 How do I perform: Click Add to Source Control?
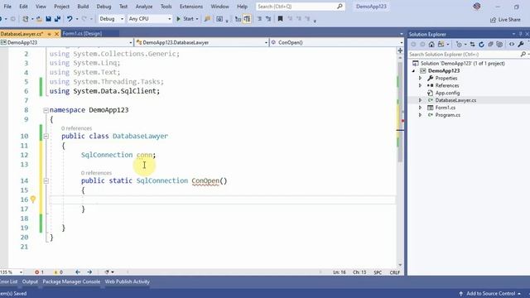pyautogui.click(x=490, y=294)
